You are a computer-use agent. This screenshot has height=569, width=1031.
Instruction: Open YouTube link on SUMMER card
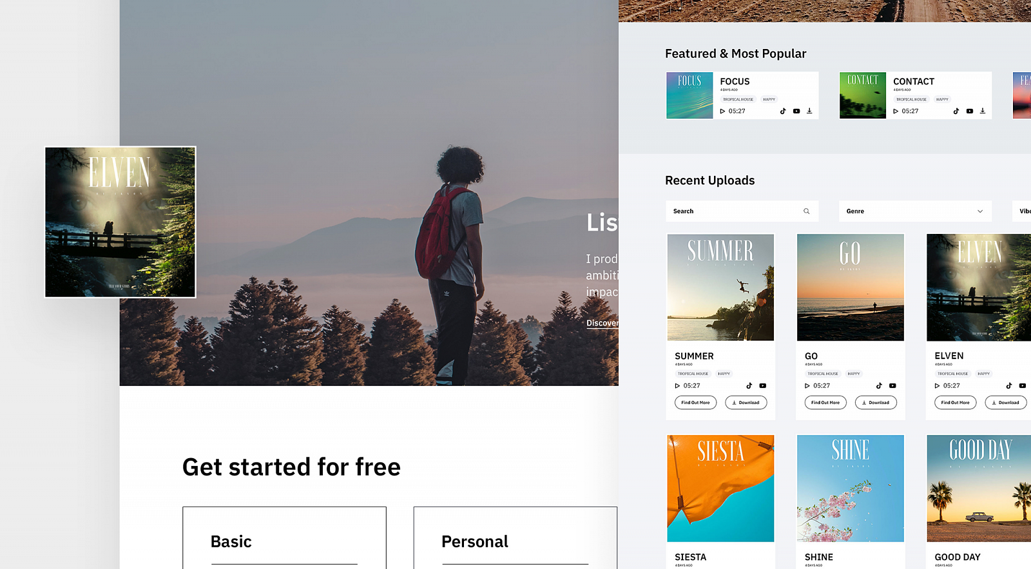coord(763,385)
